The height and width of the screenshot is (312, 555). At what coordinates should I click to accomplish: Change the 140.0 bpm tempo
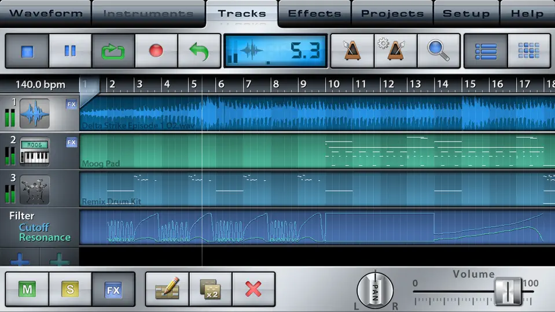(40, 85)
